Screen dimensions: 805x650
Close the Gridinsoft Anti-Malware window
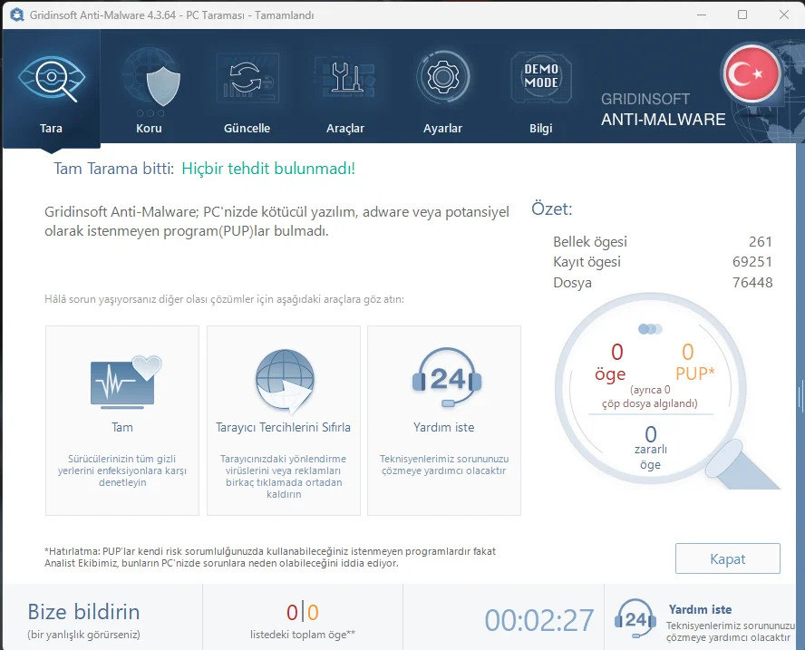[784, 15]
